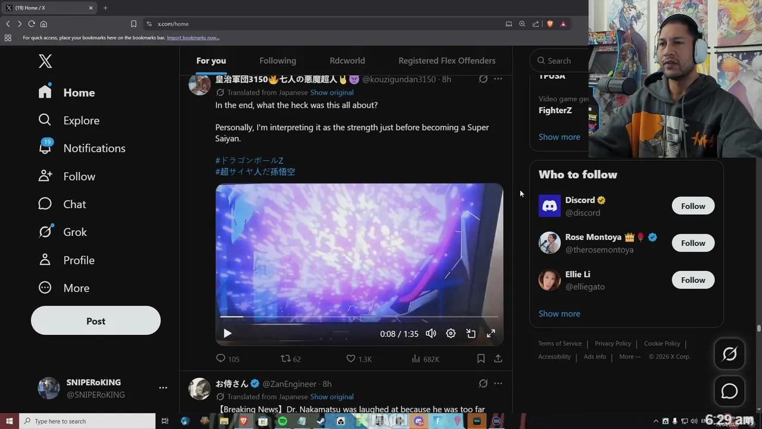
Task: Follow Ellie Li
Action: tap(693, 280)
